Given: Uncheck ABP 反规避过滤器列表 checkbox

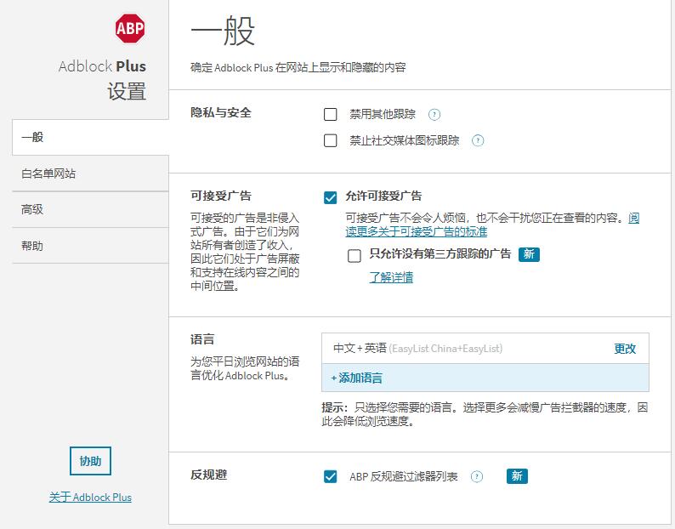Looking at the screenshot, I should (330, 476).
